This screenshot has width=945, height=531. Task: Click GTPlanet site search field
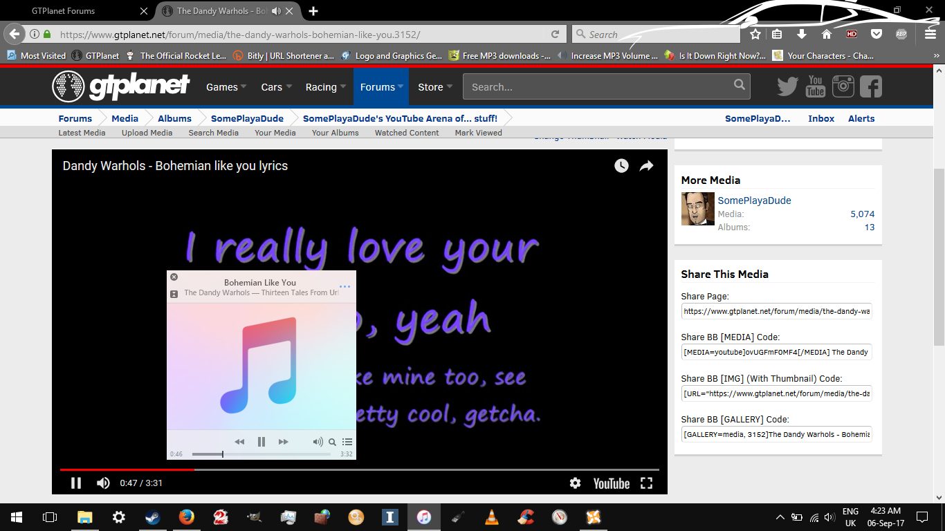598,87
